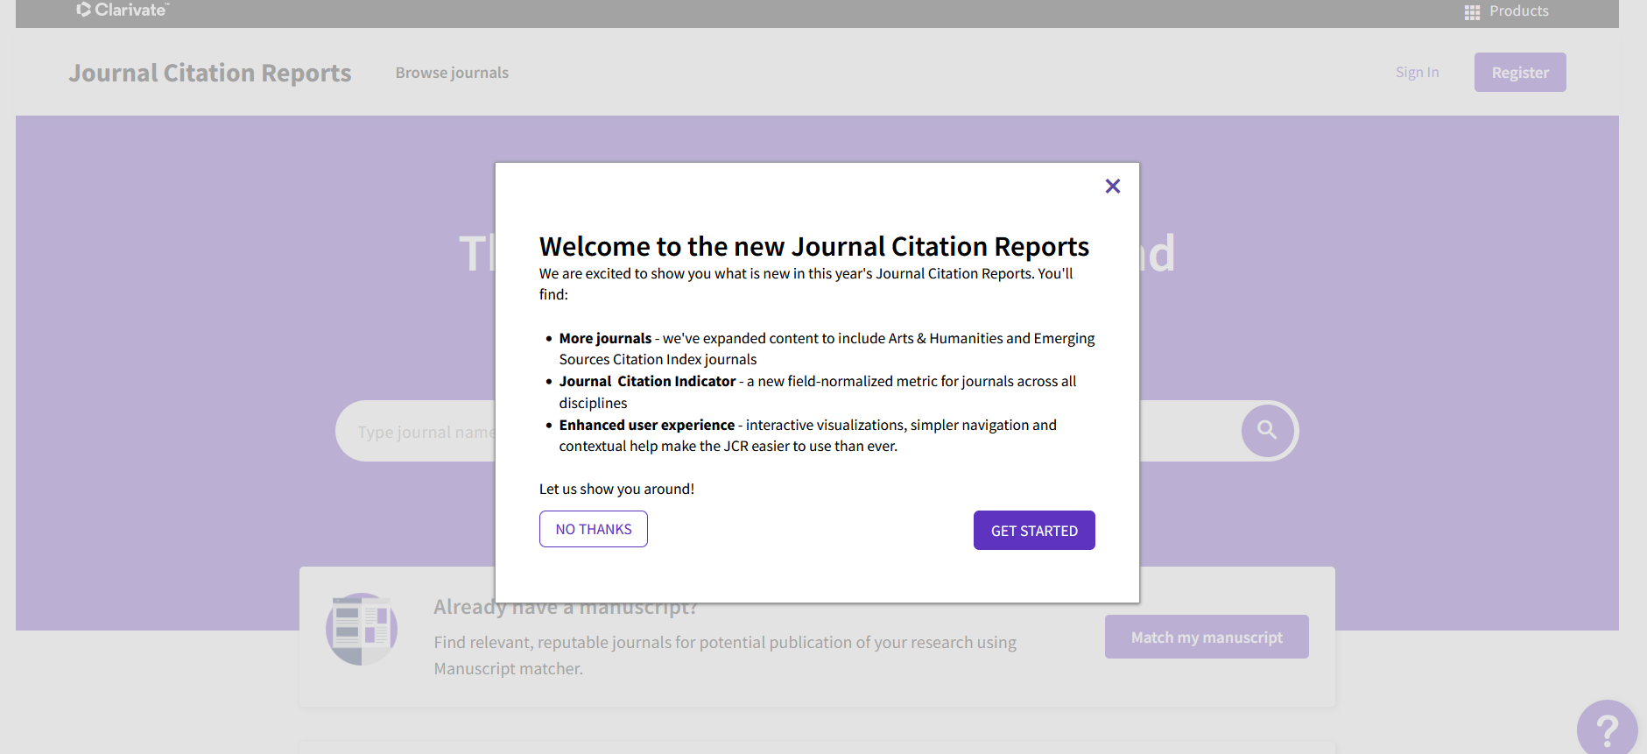1647x754 pixels.
Task: Open the Products grid icon
Action: (1472, 12)
